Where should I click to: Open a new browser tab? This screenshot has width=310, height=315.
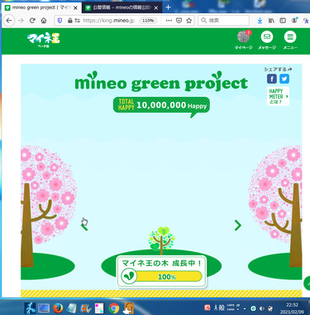pyautogui.click(x=168, y=7)
